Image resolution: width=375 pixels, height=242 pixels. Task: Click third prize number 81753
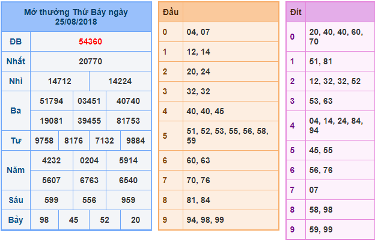point(129,121)
